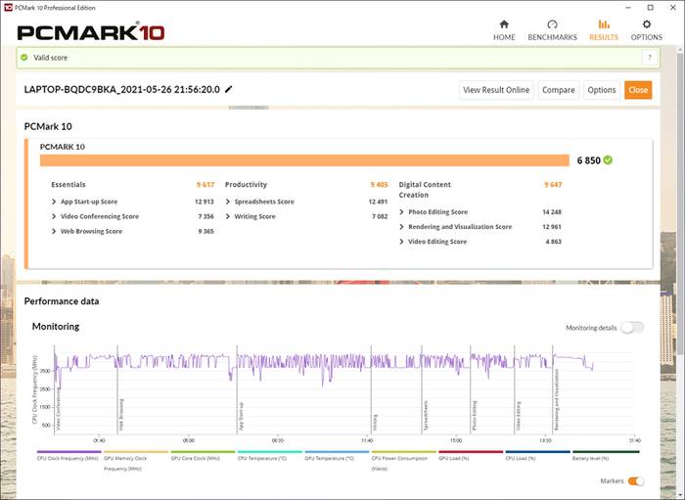Click green check beside 6 850 score
The image size is (685, 500).
(x=608, y=160)
